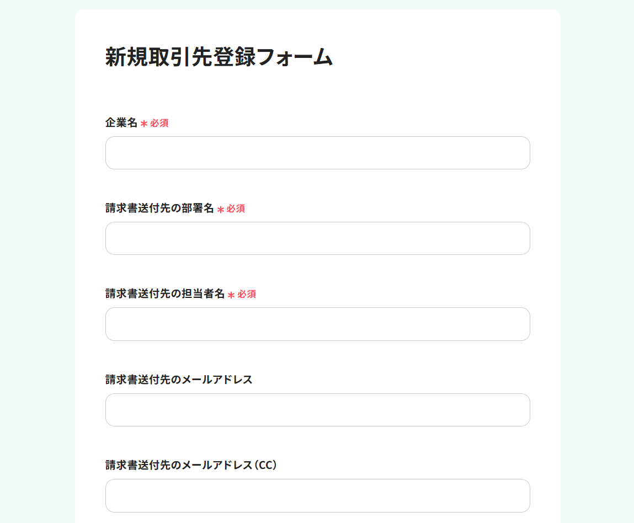634x523 pixels.
Task: Click the 企業名 text input field
Action: click(x=317, y=153)
